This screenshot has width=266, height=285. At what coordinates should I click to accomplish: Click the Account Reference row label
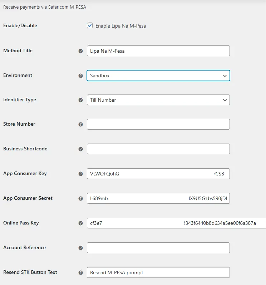(x=25, y=247)
